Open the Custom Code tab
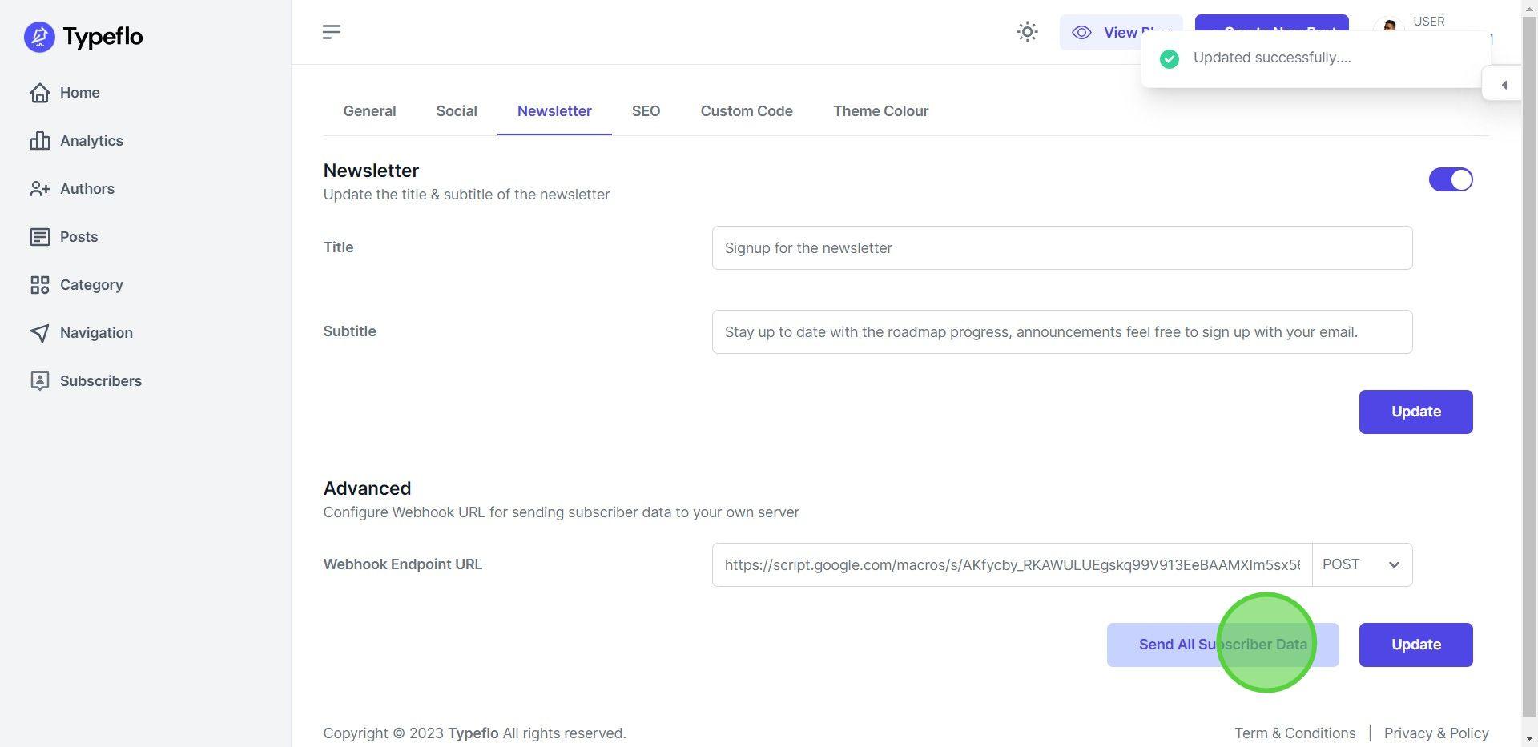The width and height of the screenshot is (1538, 747). (x=746, y=111)
